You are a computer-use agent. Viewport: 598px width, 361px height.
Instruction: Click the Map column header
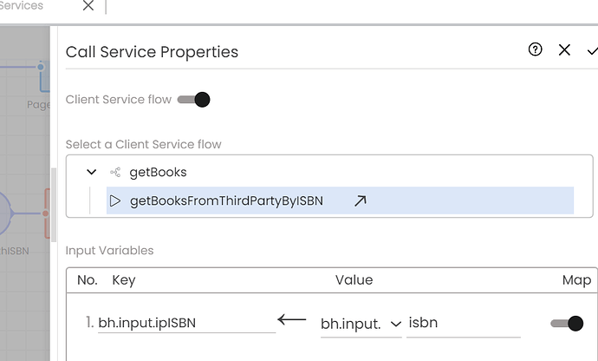tap(576, 280)
